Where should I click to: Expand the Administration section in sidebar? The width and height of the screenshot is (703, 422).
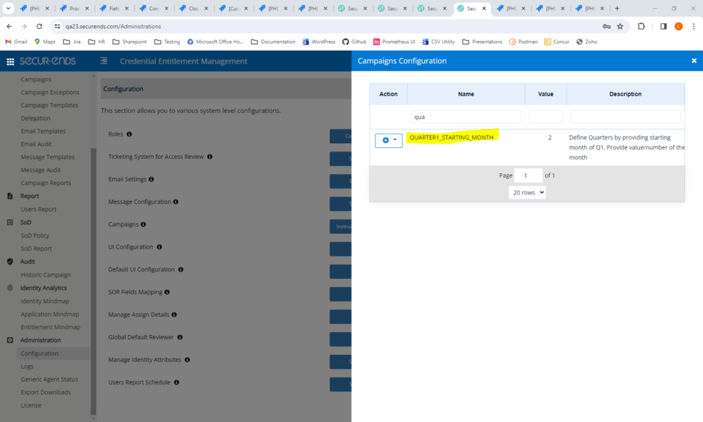[41, 340]
